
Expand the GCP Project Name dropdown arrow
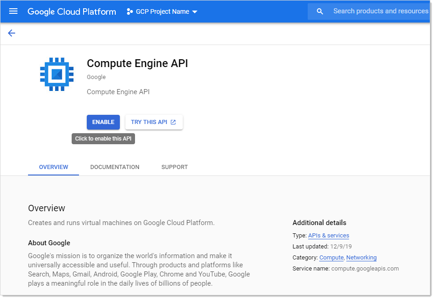[x=195, y=12]
